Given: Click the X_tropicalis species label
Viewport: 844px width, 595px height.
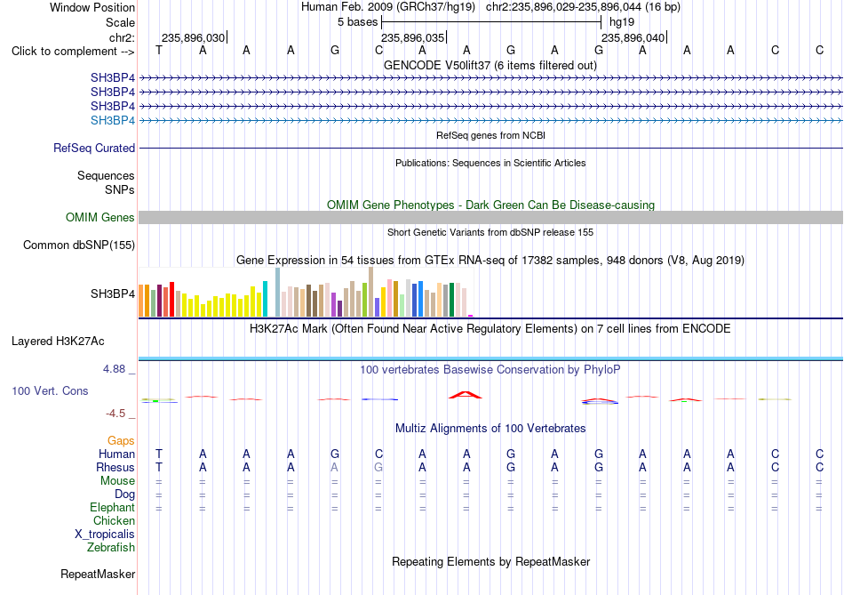Looking at the screenshot, I should point(105,535).
